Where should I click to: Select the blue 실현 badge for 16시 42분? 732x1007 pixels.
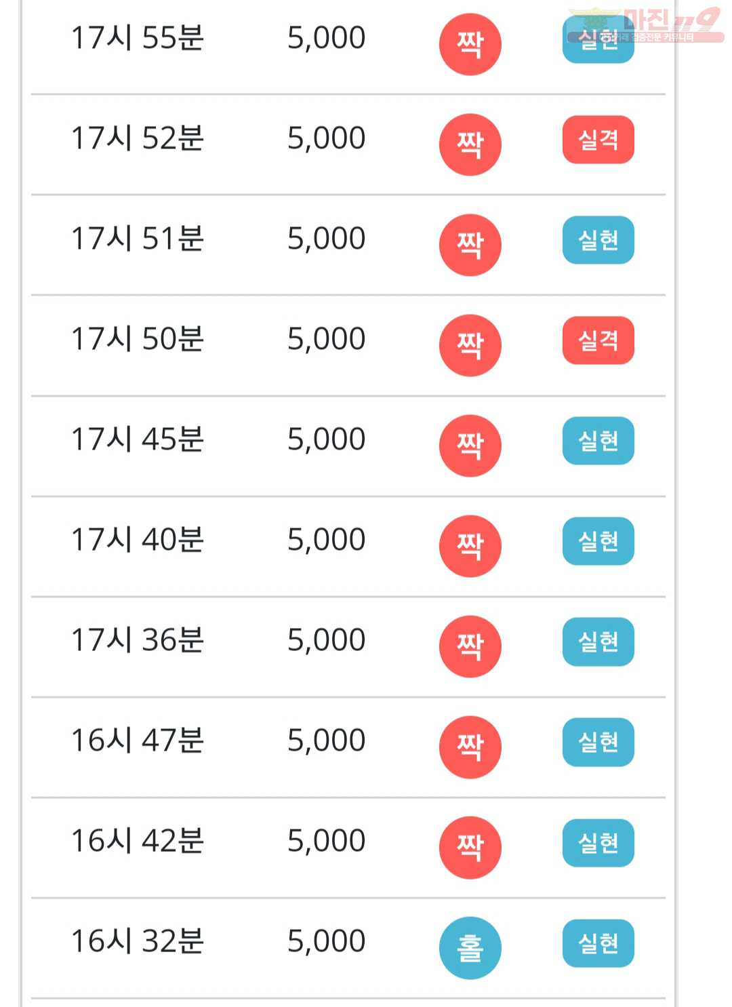pos(598,843)
